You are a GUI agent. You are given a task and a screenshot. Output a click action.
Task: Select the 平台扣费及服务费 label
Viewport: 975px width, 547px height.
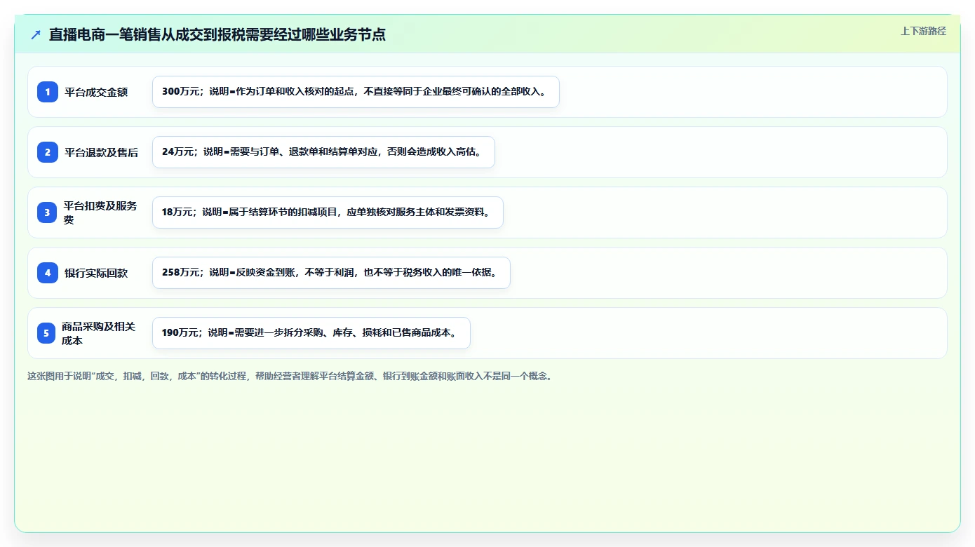coord(101,212)
